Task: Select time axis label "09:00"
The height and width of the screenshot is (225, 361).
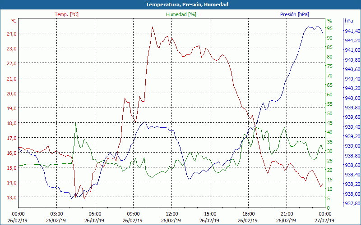Action: coord(133,214)
